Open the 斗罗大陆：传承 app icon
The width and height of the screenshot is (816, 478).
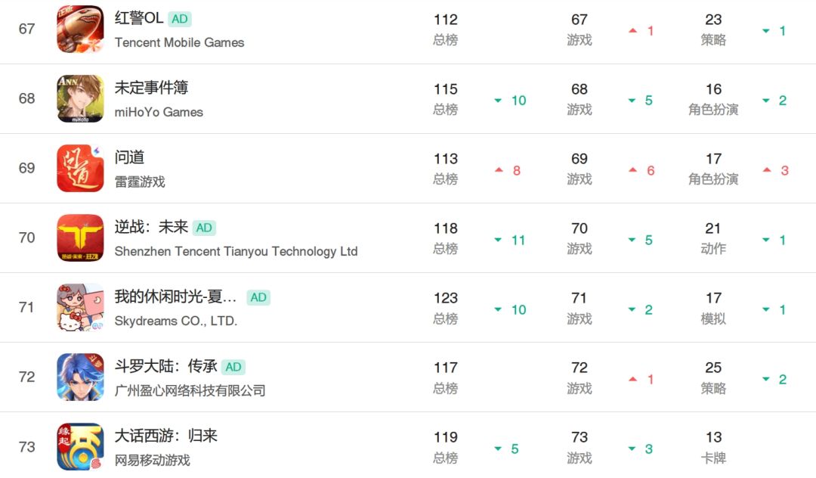(x=80, y=377)
